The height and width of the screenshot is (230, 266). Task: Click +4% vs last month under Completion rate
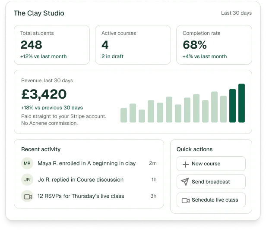point(205,56)
